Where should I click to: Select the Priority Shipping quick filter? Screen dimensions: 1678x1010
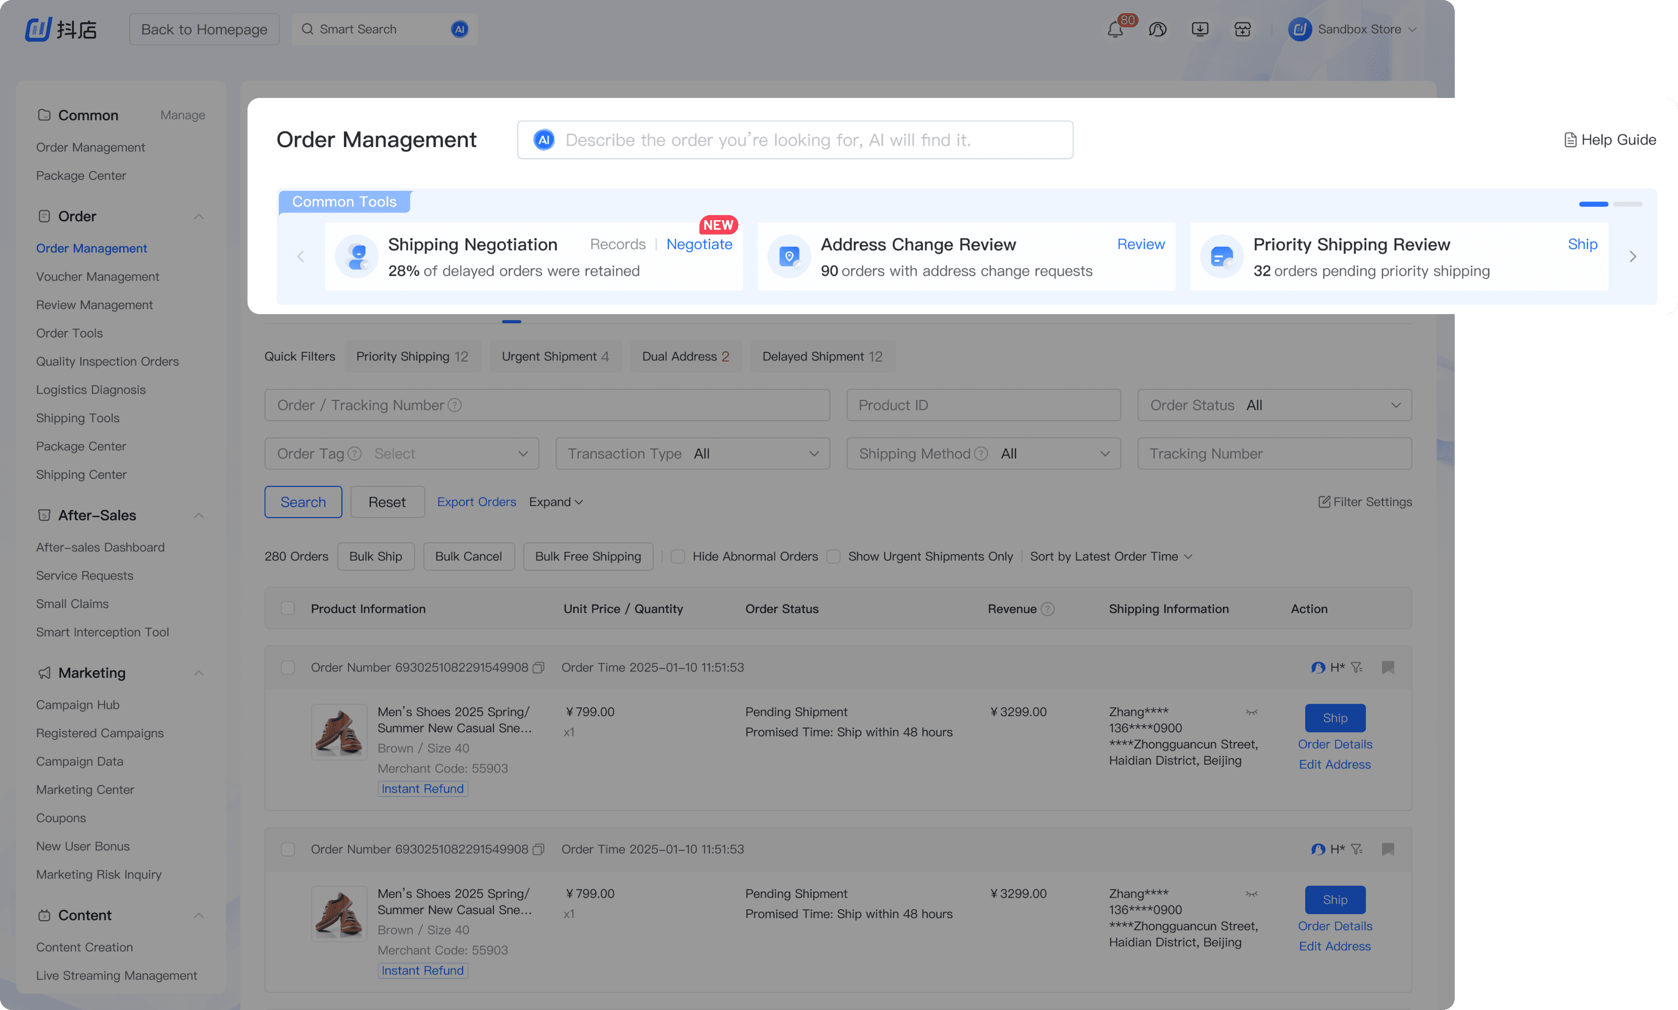point(412,357)
